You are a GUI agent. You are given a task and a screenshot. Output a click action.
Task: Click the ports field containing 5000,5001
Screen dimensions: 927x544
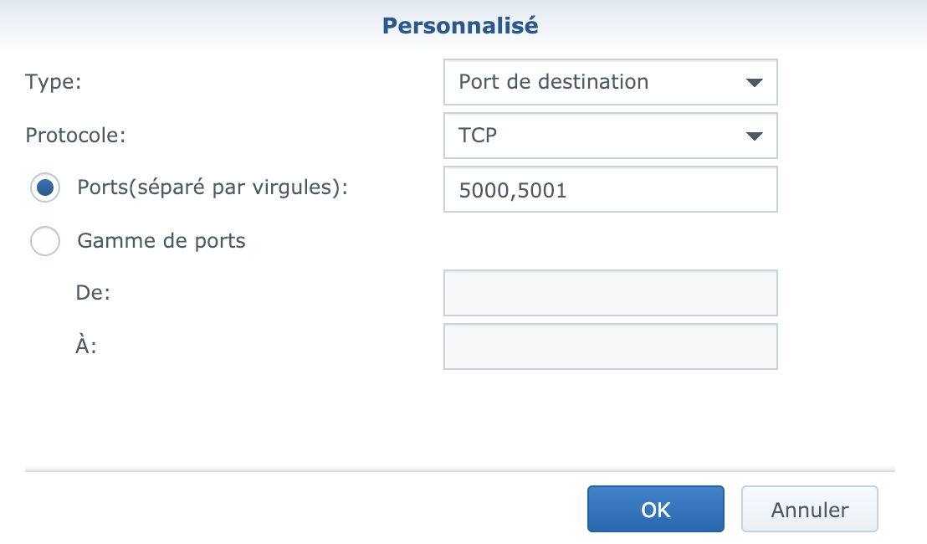pos(610,190)
